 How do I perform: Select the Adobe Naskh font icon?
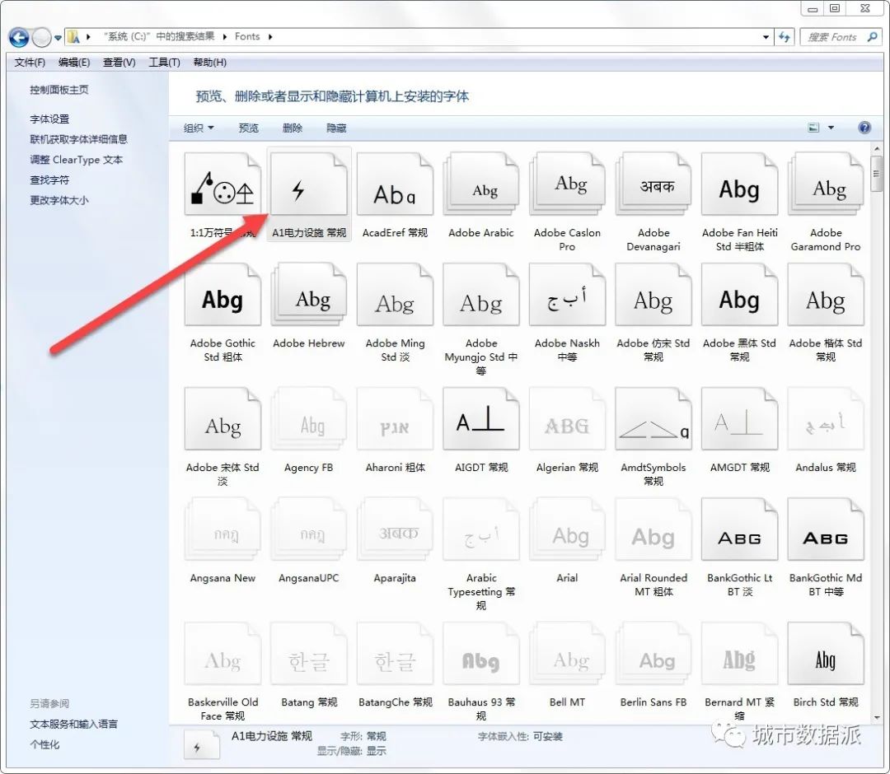pyautogui.click(x=567, y=294)
